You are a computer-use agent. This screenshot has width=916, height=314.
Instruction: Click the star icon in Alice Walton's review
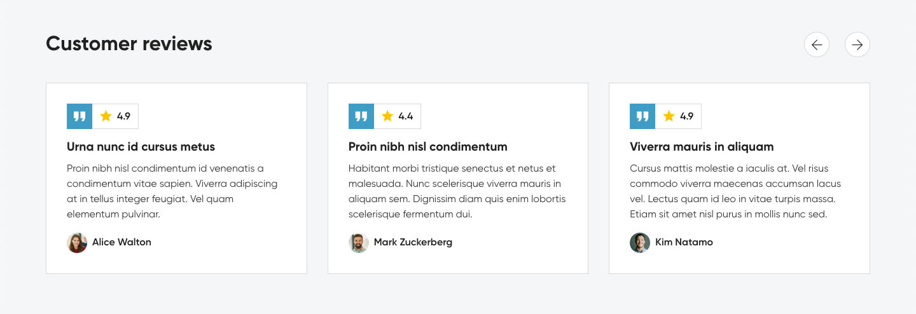pos(106,116)
